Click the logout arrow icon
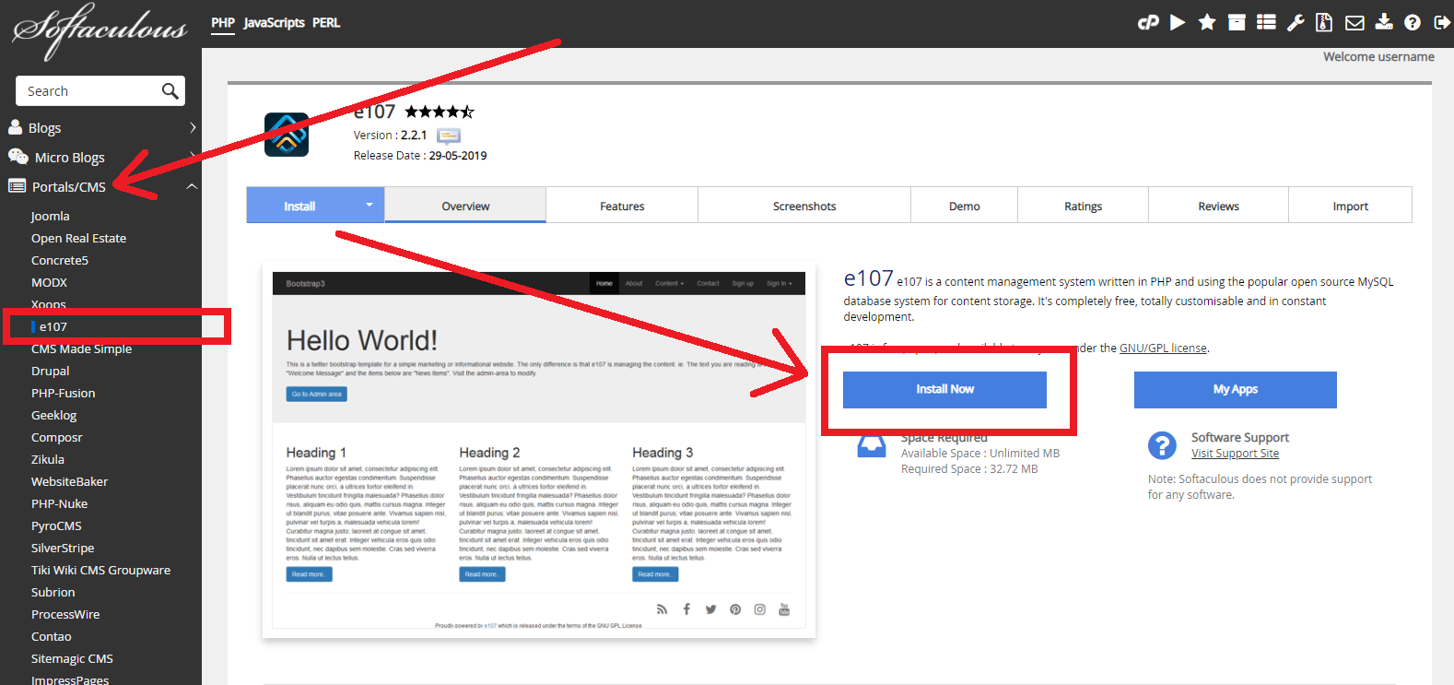Image resolution: width=1454 pixels, height=685 pixels. (1442, 23)
